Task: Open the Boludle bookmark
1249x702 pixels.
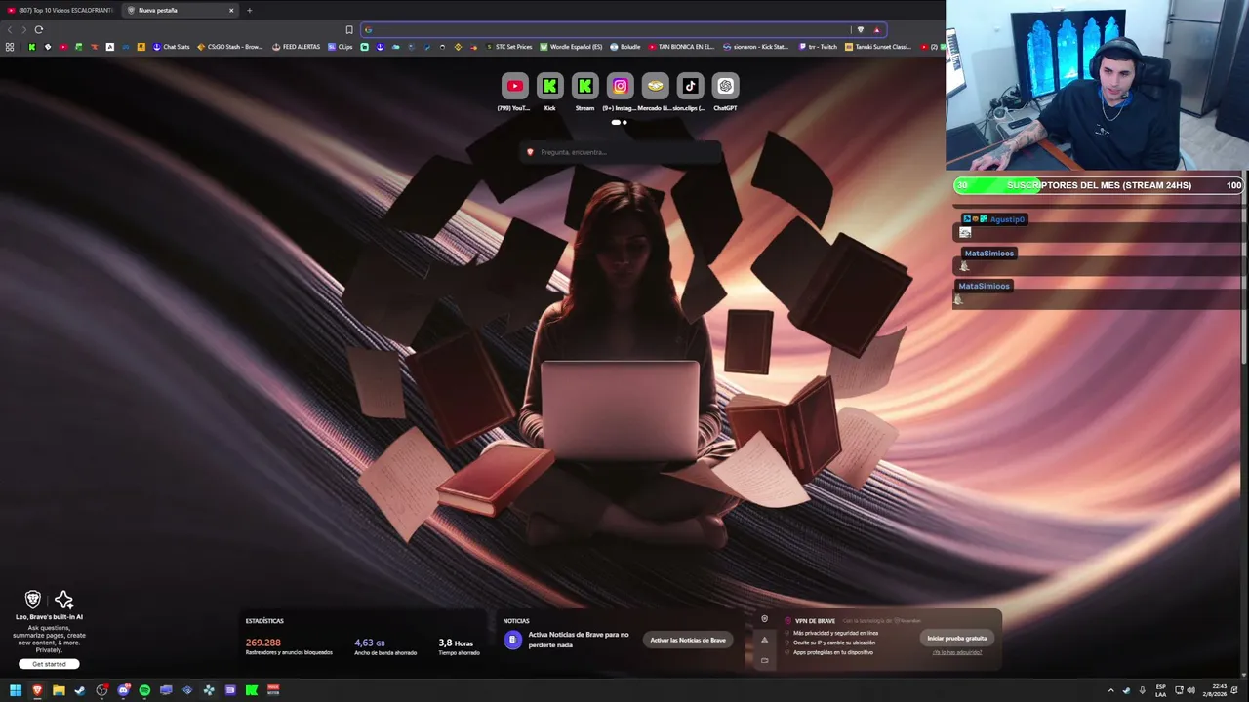Action: pyautogui.click(x=625, y=47)
